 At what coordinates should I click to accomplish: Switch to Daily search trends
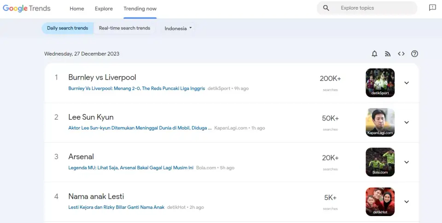(x=68, y=28)
